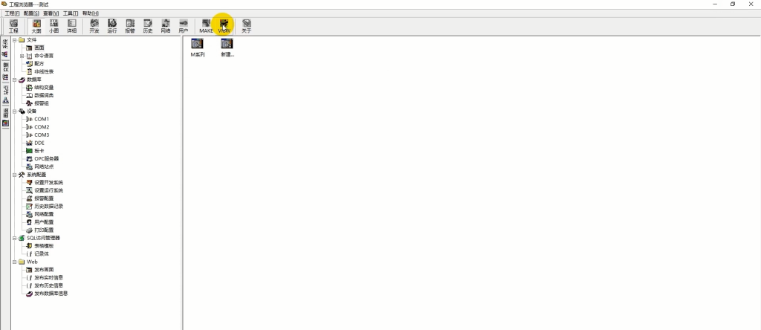Collapse the 系统配置 tree node

point(15,175)
